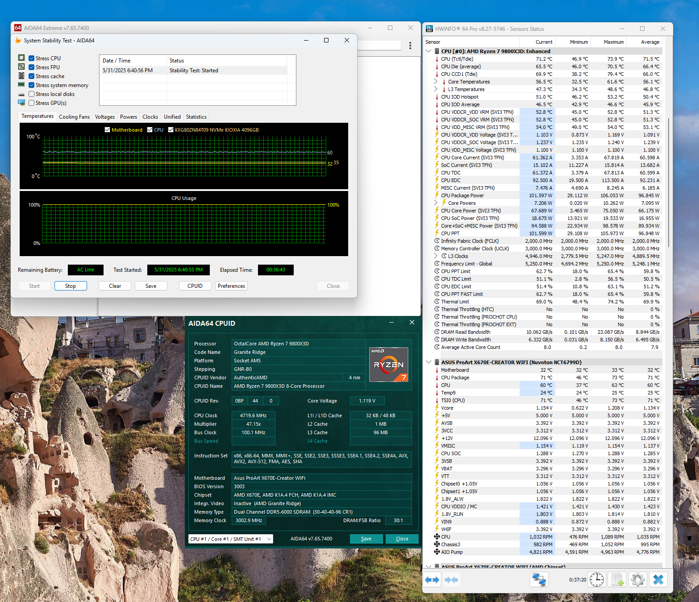Switch to the Statistics tab
Viewport: 699px width, 602px height.
coord(196,117)
